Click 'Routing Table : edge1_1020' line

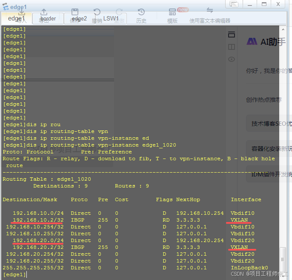(x=47, y=179)
